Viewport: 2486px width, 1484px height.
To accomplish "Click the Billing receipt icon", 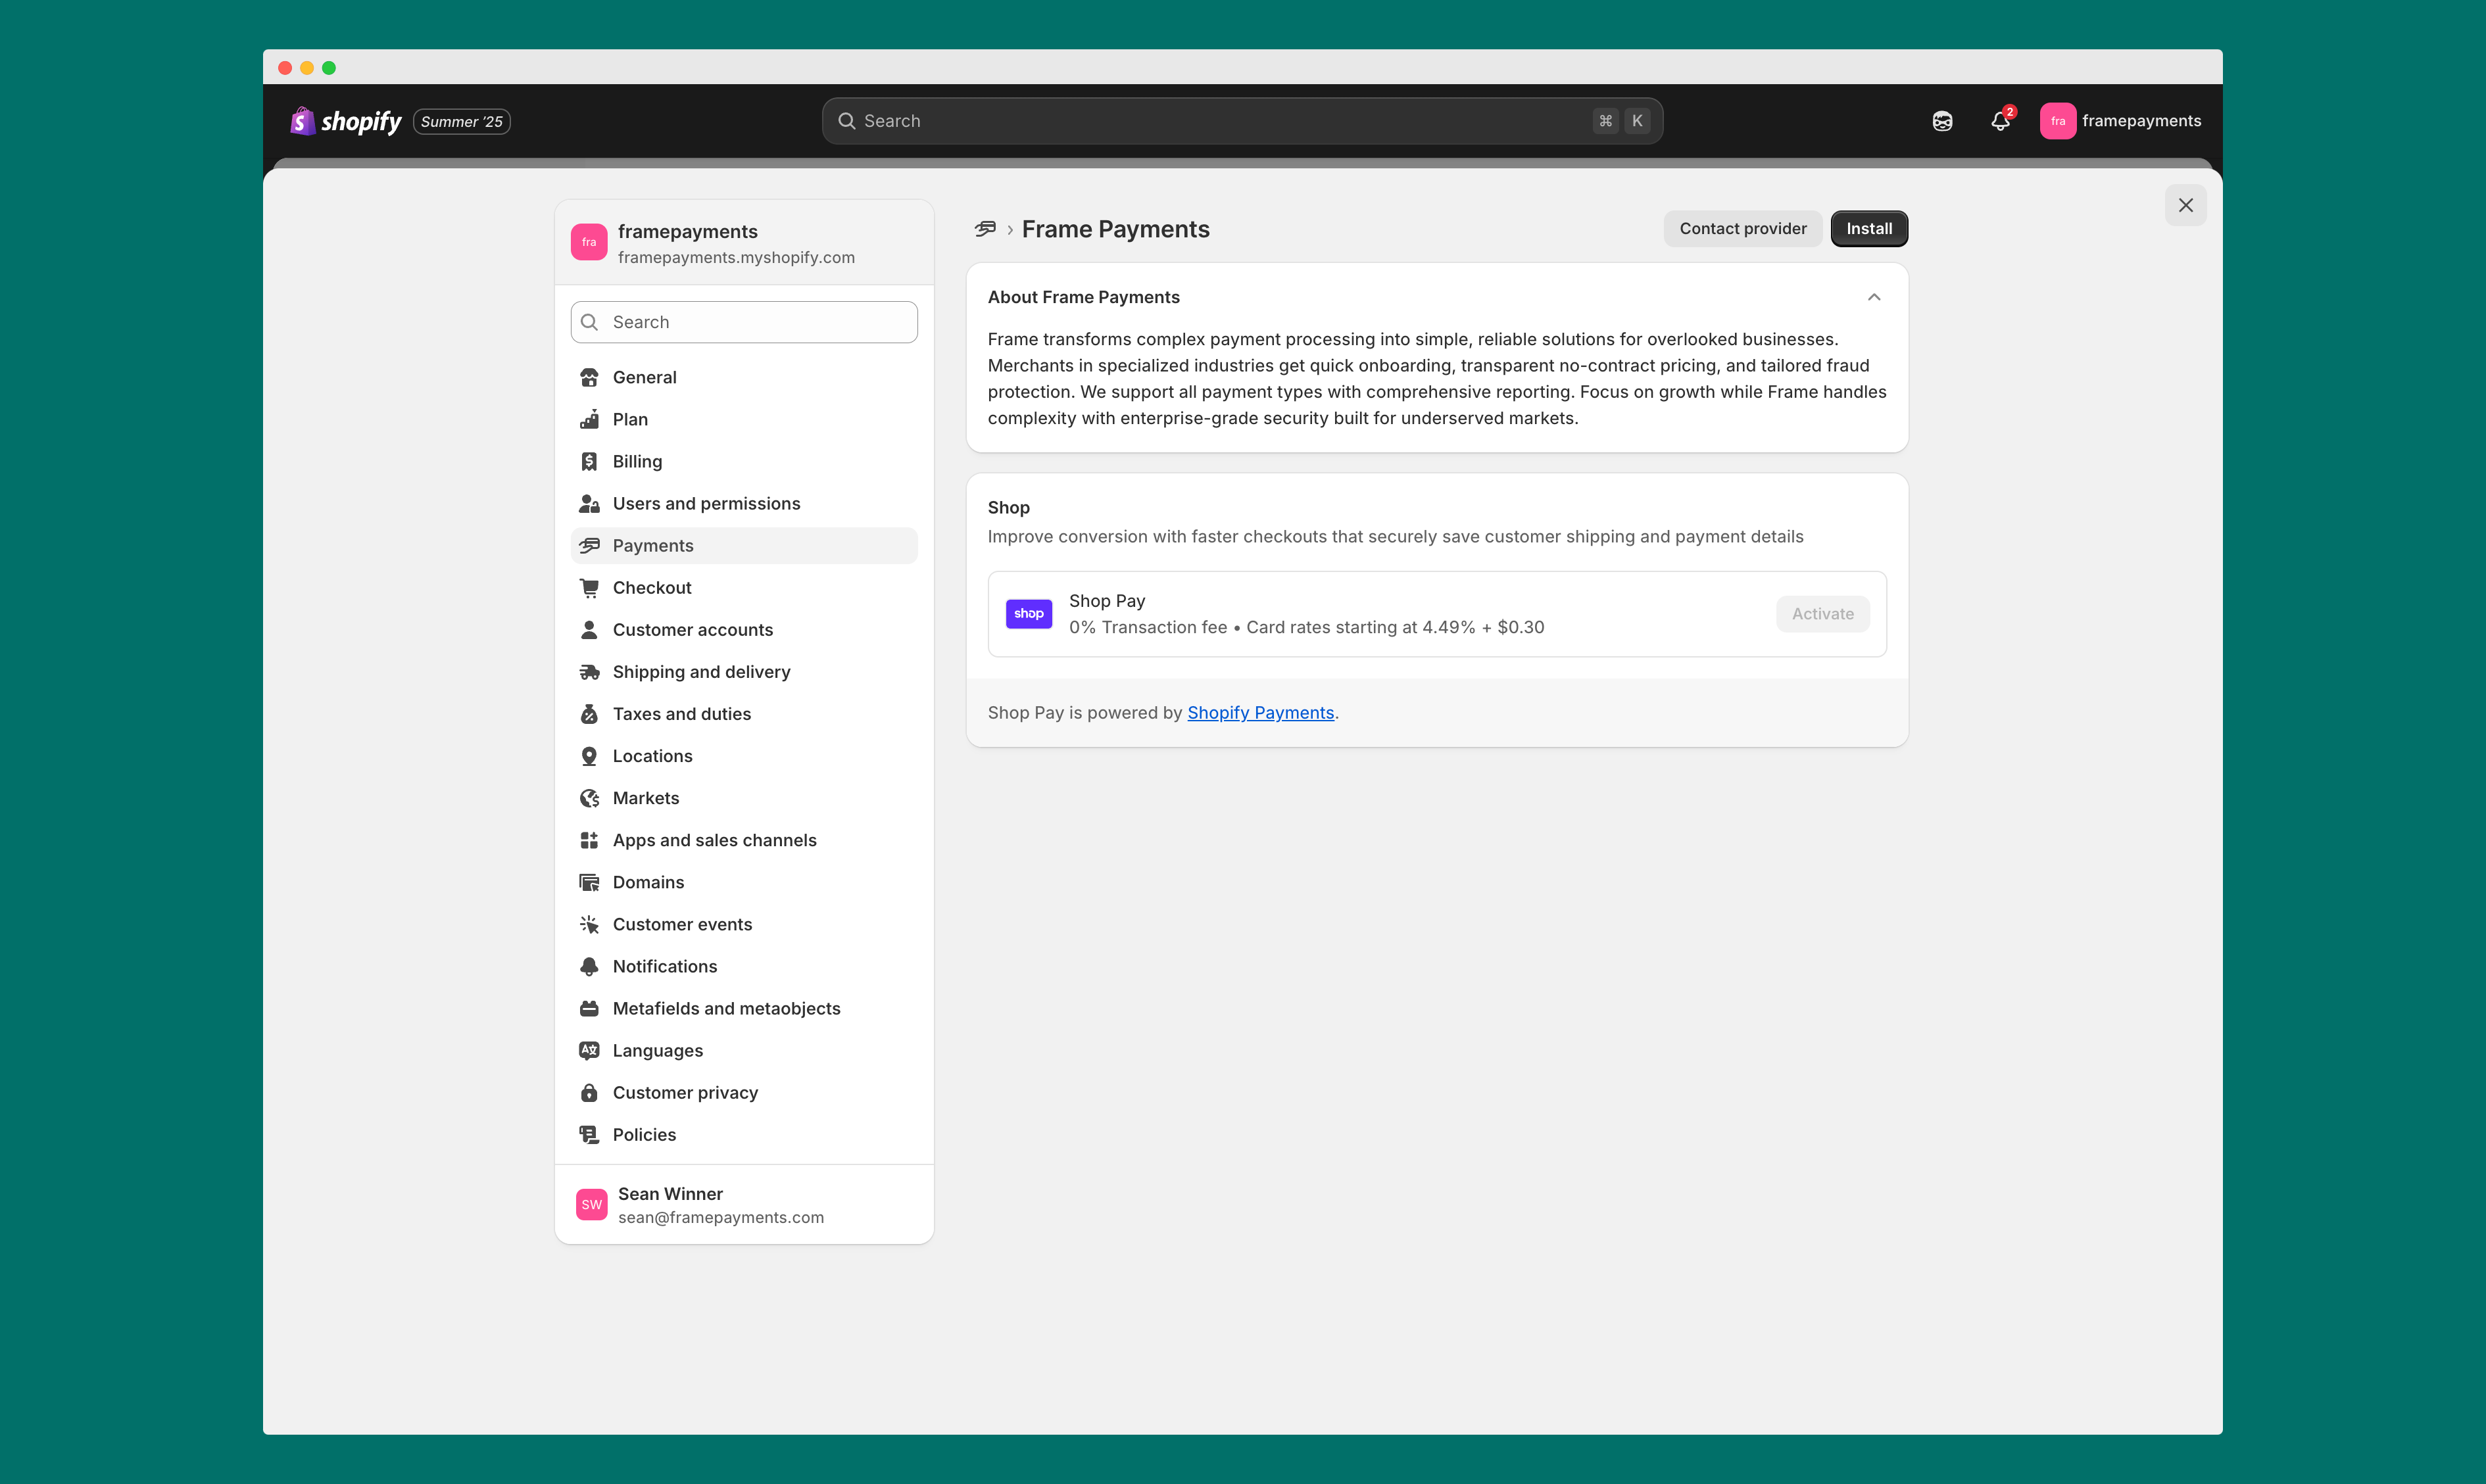I will pos(589,461).
